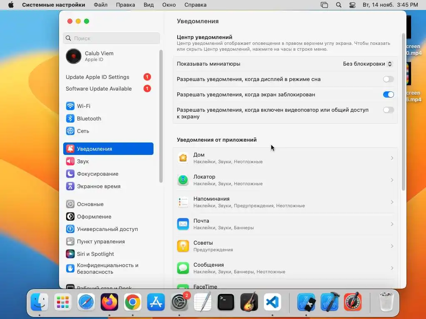Image resolution: width=426 pixels, height=319 pixels.
Task: Click the Поиск search field
Action: click(111, 38)
